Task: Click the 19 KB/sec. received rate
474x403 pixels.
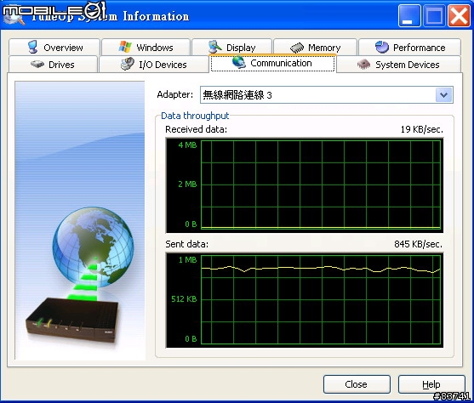Action: [x=422, y=129]
